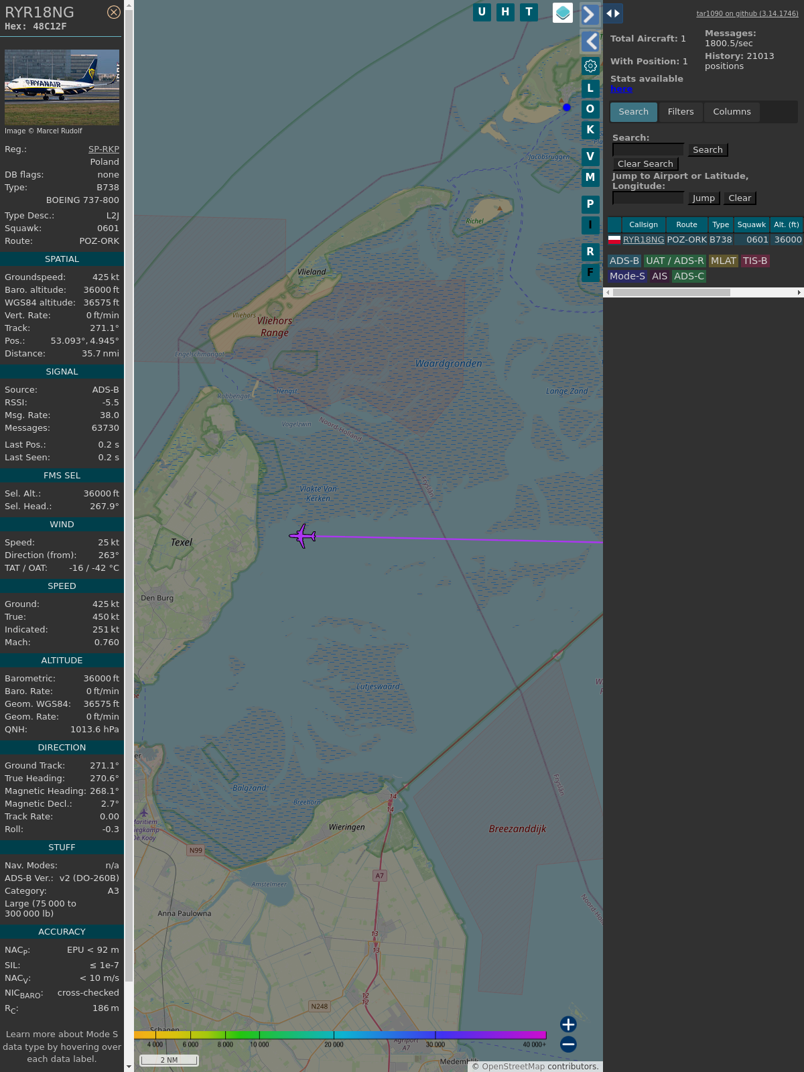Click the Clear button next to Jump
This screenshot has height=1072, width=804.
740,198
